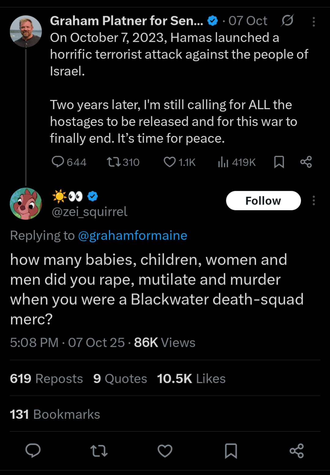Open more options beside the Follow button

pos(313,201)
